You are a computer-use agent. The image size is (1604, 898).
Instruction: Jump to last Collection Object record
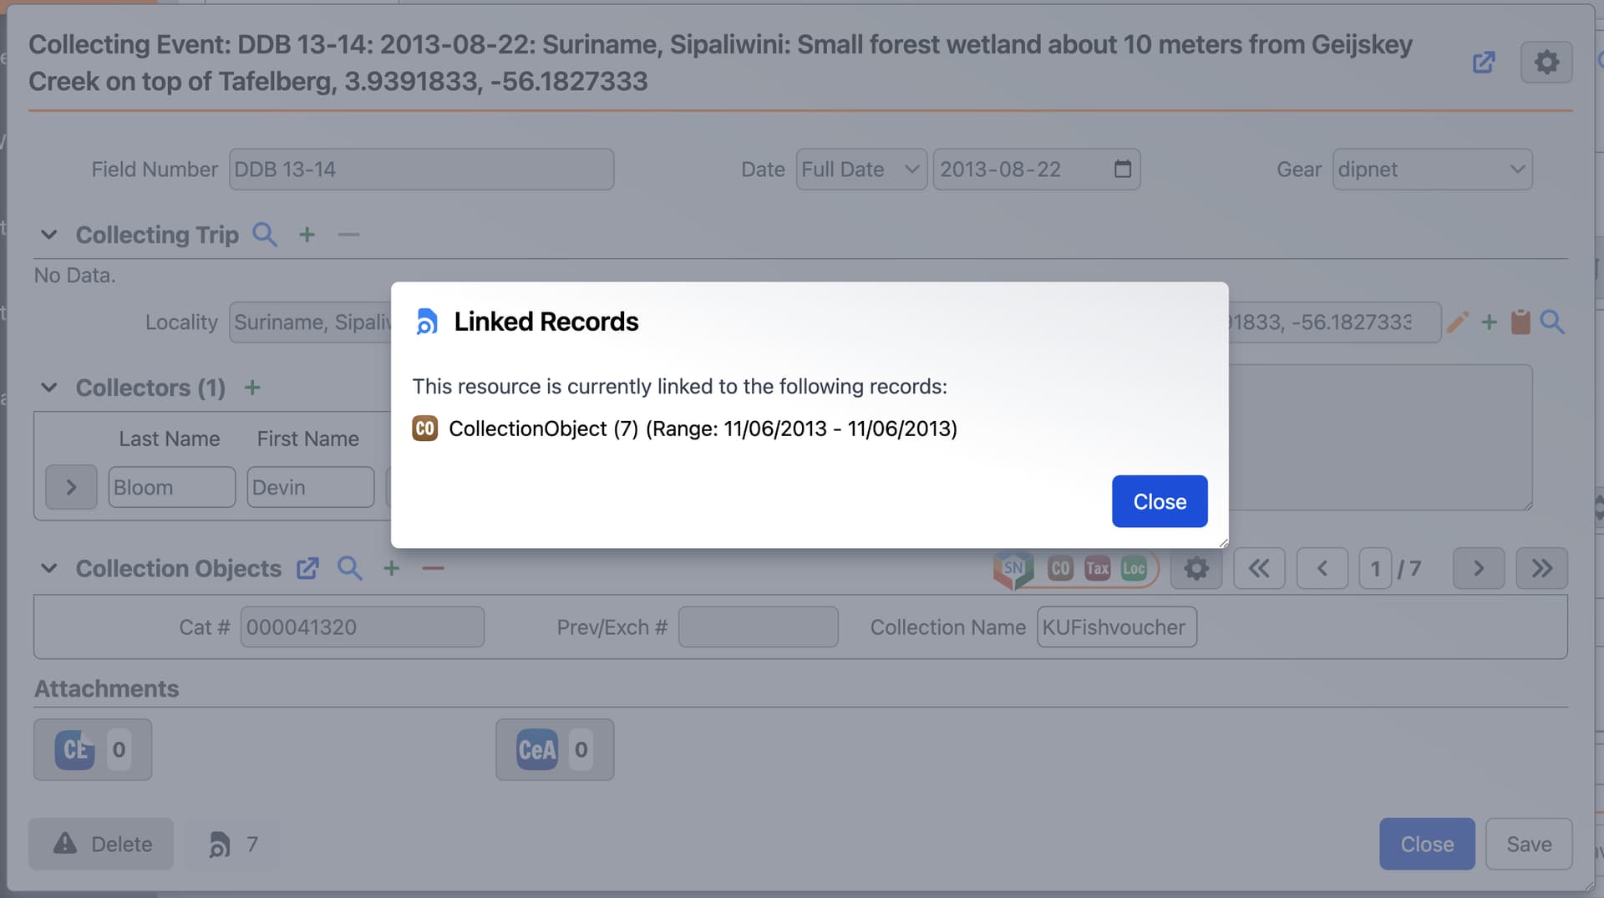[x=1541, y=569]
